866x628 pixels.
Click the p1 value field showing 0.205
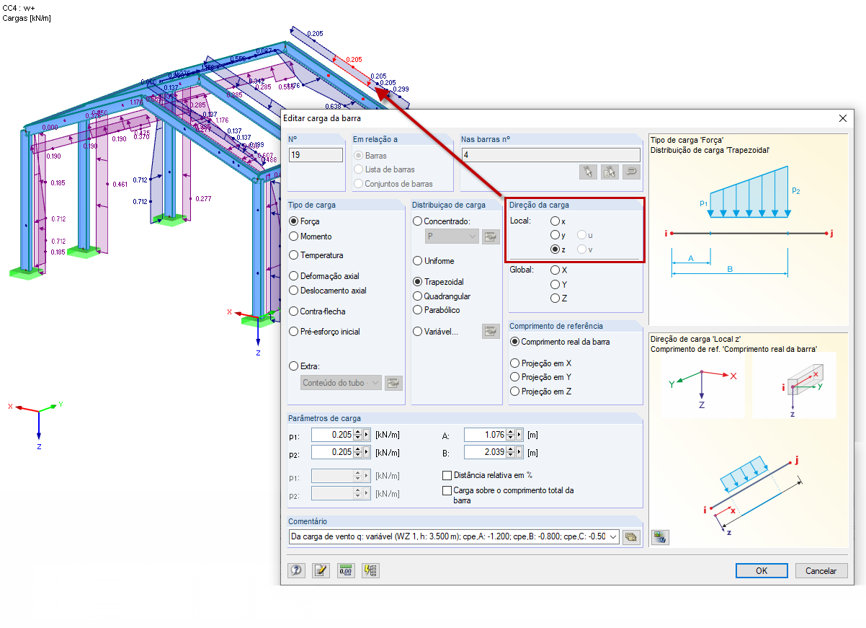pos(332,435)
